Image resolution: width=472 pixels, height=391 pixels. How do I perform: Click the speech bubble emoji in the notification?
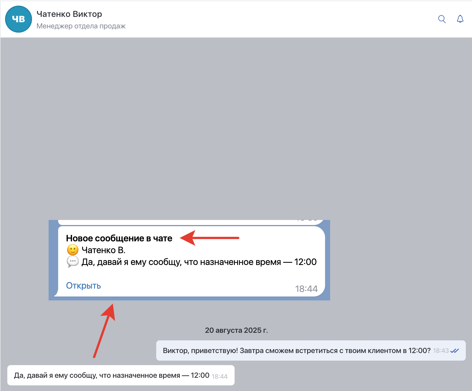coord(73,262)
